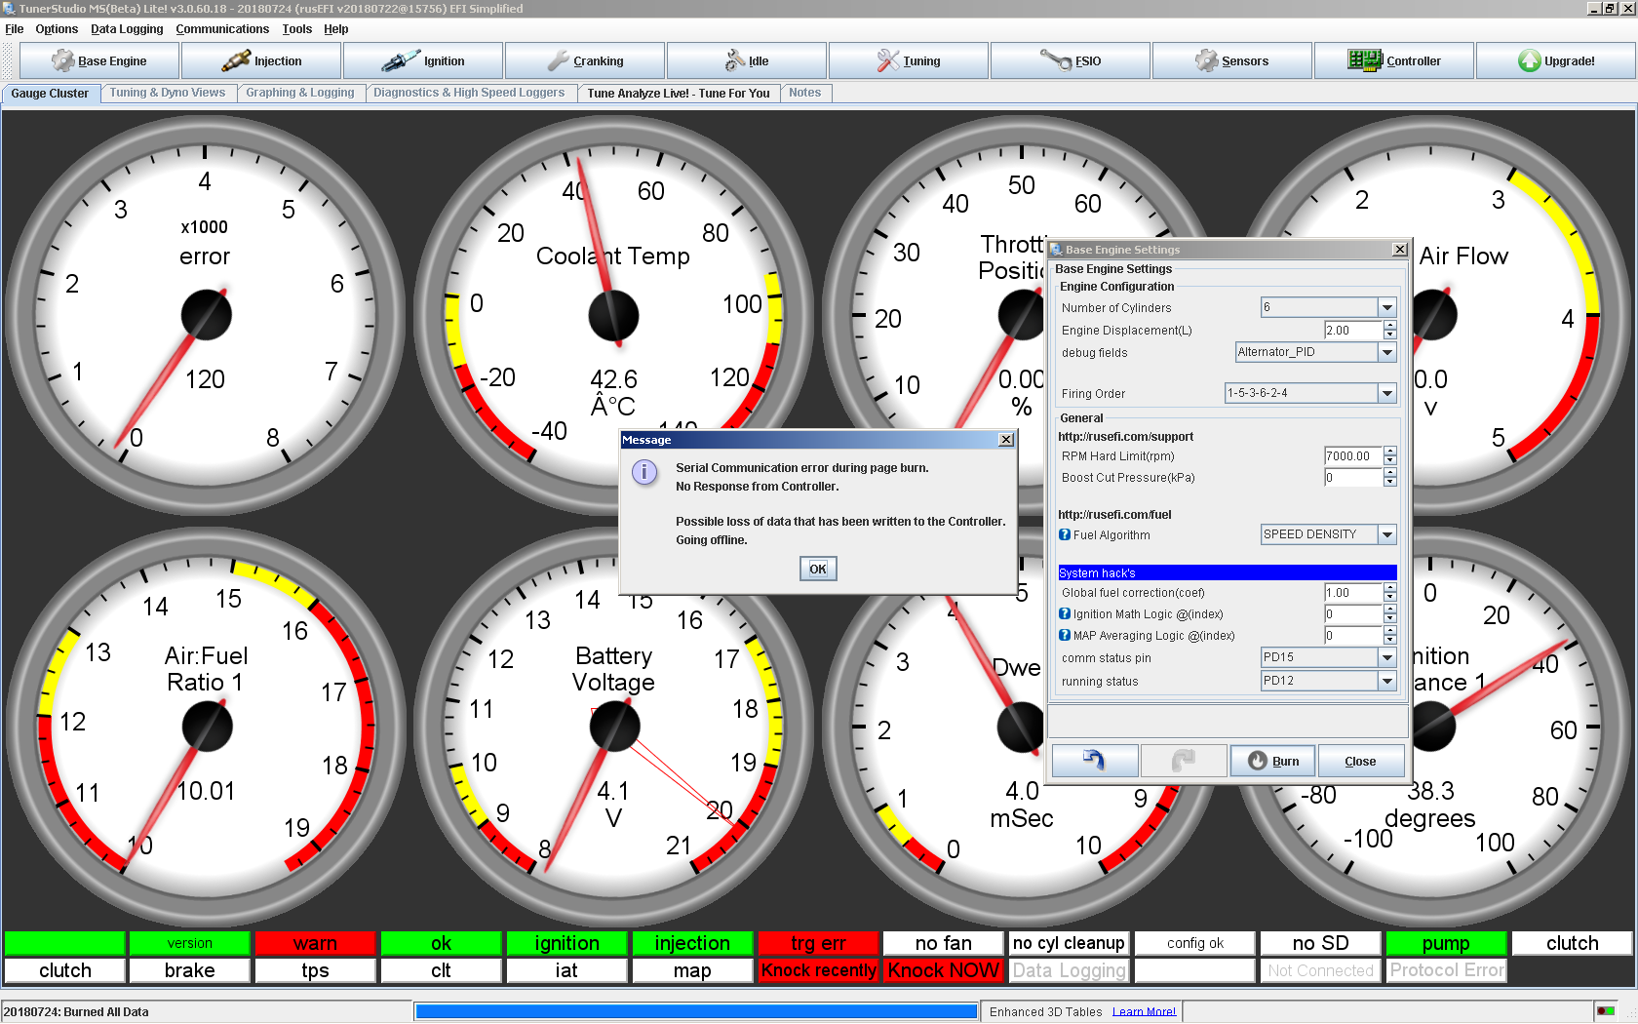Image resolution: width=1638 pixels, height=1024 pixels.
Task: Open the Base Engine toolbar button
Action: click(99, 60)
